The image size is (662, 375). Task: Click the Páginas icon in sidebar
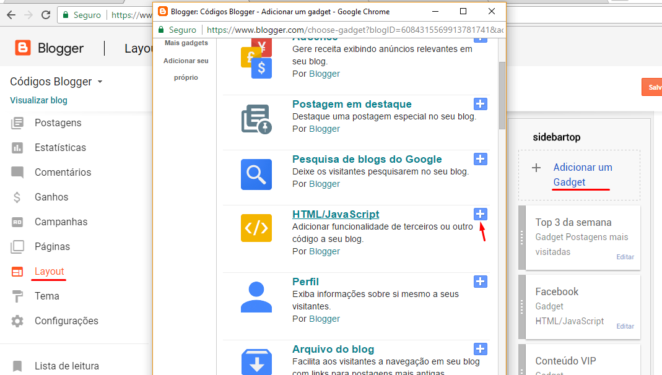17,247
